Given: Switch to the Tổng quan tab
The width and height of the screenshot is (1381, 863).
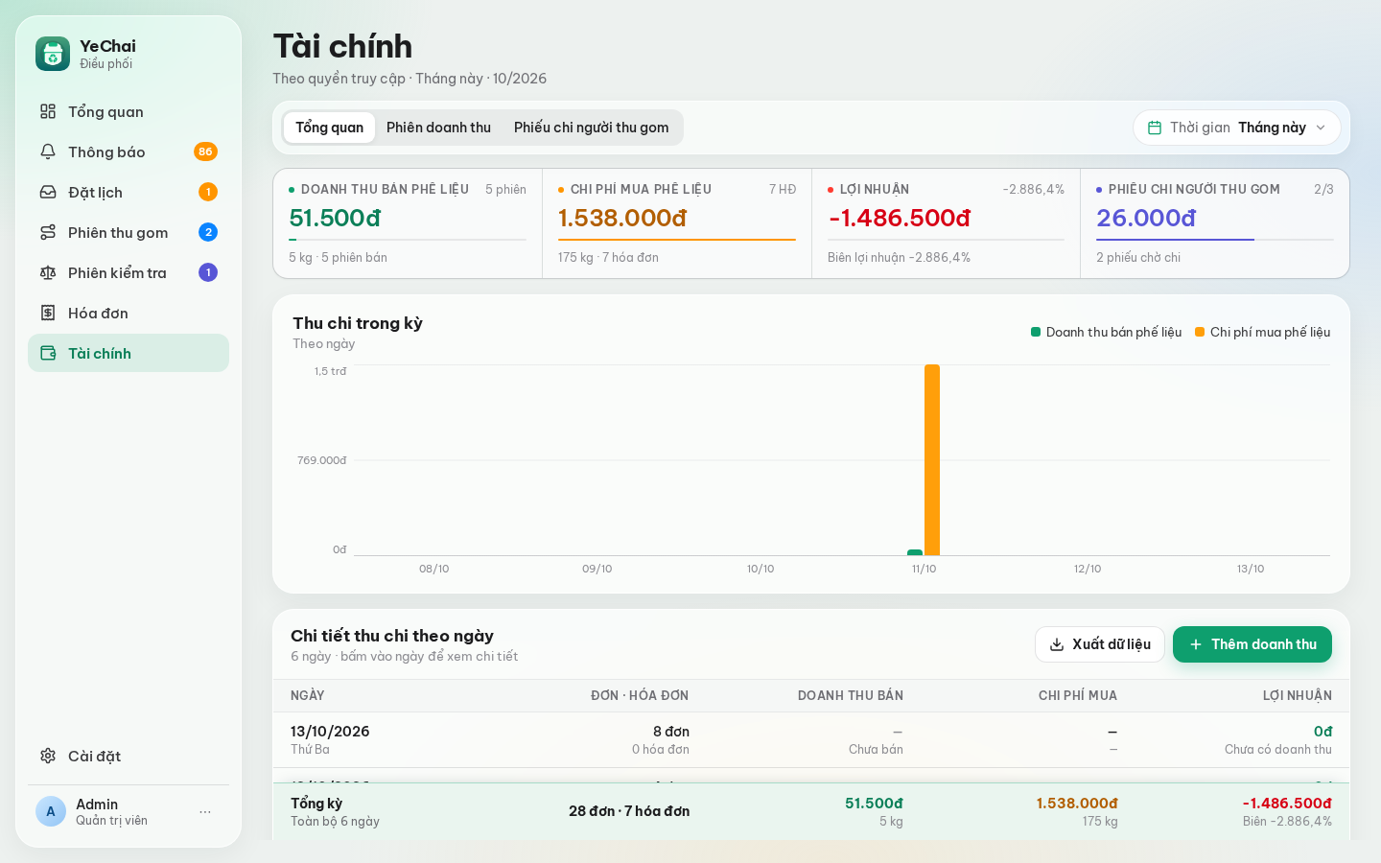Looking at the screenshot, I should coord(329,128).
